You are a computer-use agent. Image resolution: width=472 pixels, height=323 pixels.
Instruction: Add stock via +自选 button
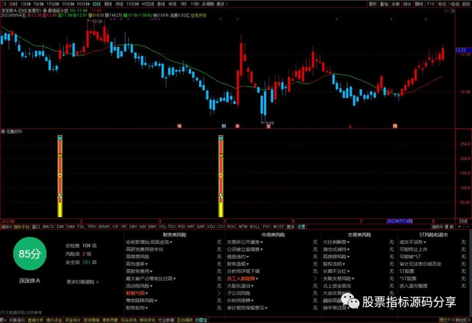pyautogui.click(x=454, y=4)
